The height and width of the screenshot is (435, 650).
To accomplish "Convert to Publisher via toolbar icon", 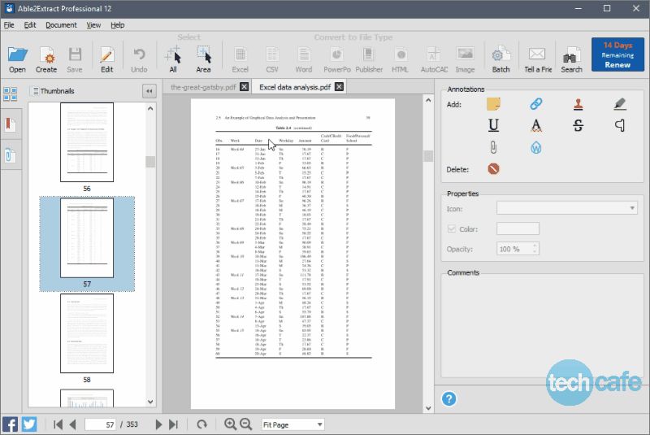I will [x=369, y=59].
